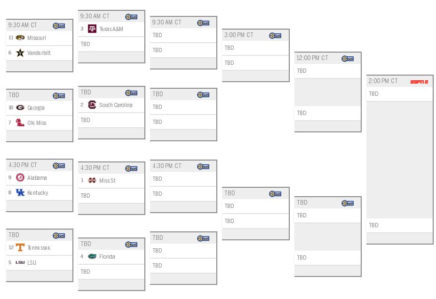This screenshot has height=299, width=436.
Task: Click the Tennessee T logo
Action: (x=20, y=247)
